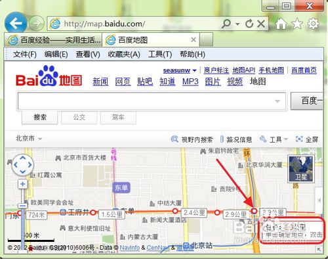Zoom out with map minus button
The height and width of the screenshot is (259, 328).
(22, 206)
